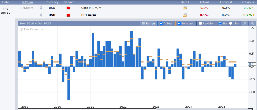Click the sound alert icon for Core PPI
Image resolution: width=257 pixels, height=110 pixels.
pos(41,8)
